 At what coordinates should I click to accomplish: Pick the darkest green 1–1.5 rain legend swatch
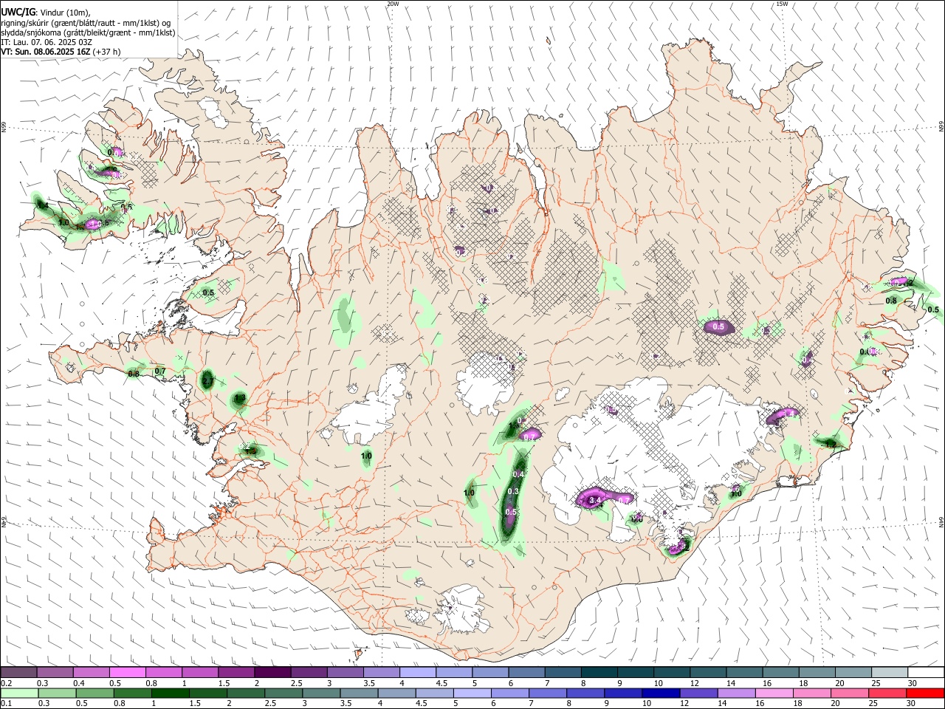(x=171, y=693)
